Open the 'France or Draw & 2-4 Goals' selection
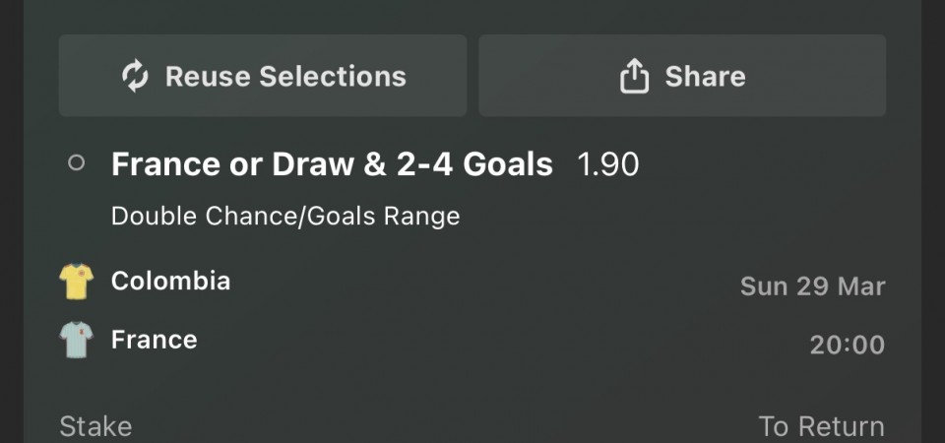The image size is (945, 443). [332, 164]
